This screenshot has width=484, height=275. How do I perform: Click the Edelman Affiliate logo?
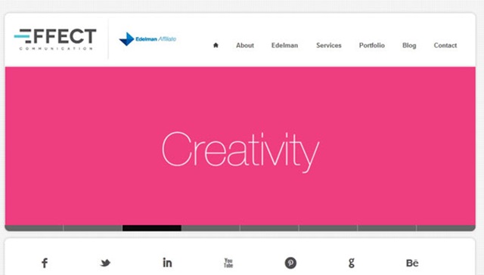coord(147,39)
